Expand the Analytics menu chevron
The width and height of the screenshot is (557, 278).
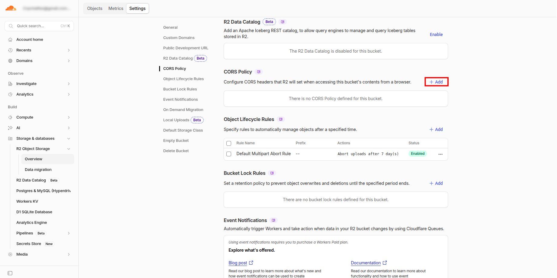coord(69,94)
